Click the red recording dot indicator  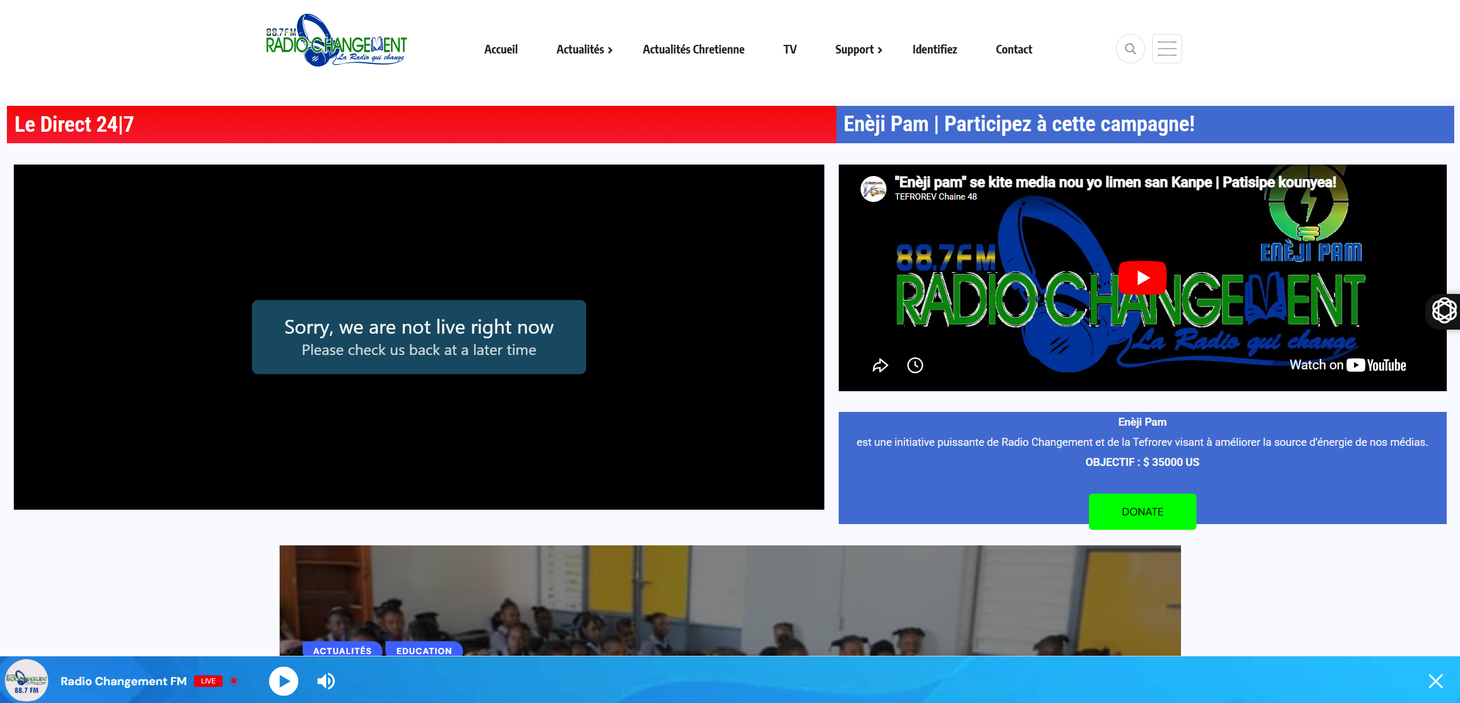[234, 681]
